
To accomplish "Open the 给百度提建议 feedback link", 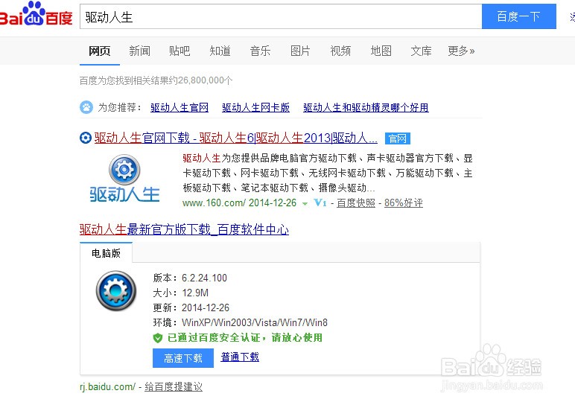I will pyautogui.click(x=174, y=387).
